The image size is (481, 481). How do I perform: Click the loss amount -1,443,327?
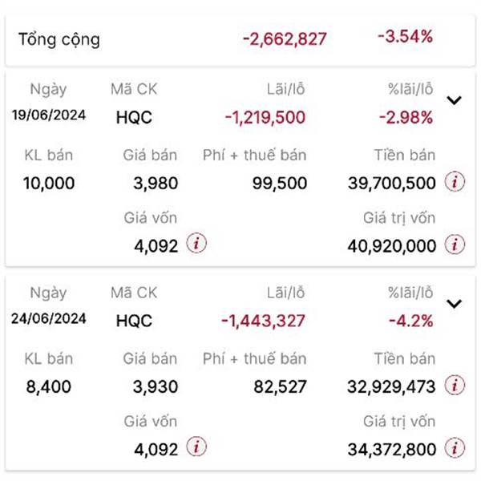tap(263, 321)
